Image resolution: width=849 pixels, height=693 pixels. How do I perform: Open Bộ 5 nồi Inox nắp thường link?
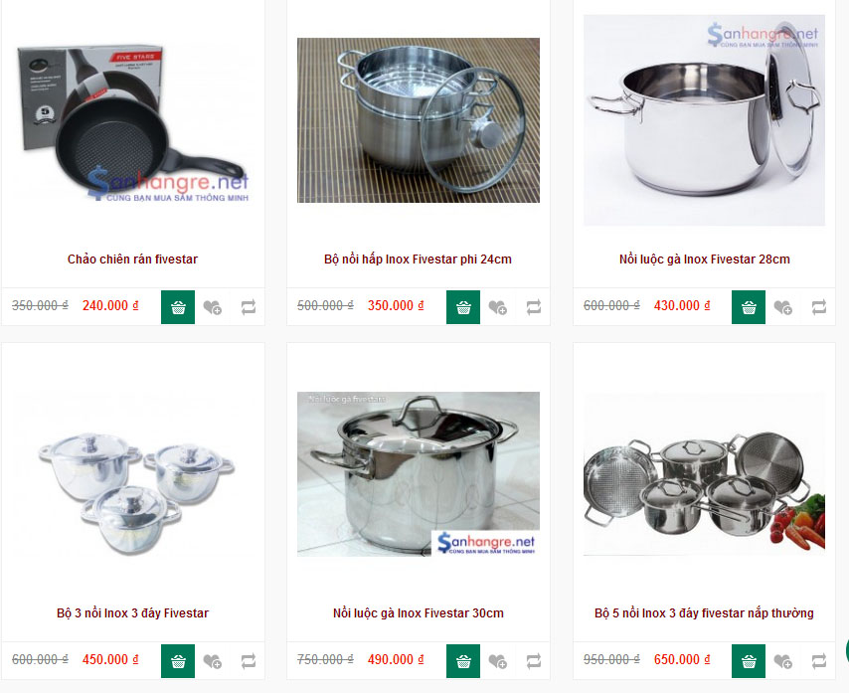pyautogui.click(x=704, y=613)
